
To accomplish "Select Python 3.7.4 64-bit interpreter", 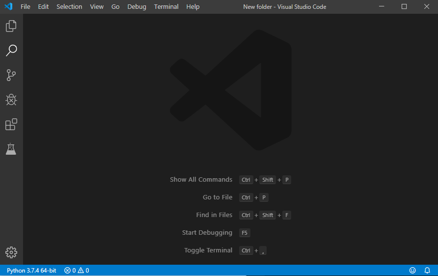I will 31,271.
